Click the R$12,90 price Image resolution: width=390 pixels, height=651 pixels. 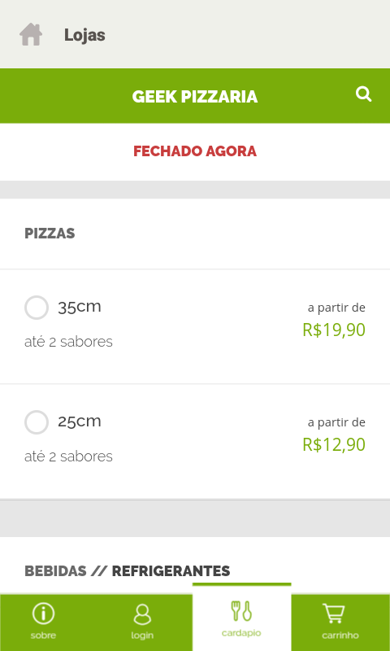point(334,444)
